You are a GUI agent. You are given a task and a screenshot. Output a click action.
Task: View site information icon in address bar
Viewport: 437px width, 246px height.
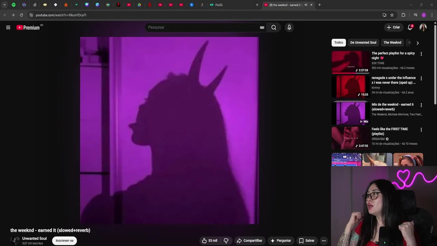click(x=31, y=15)
